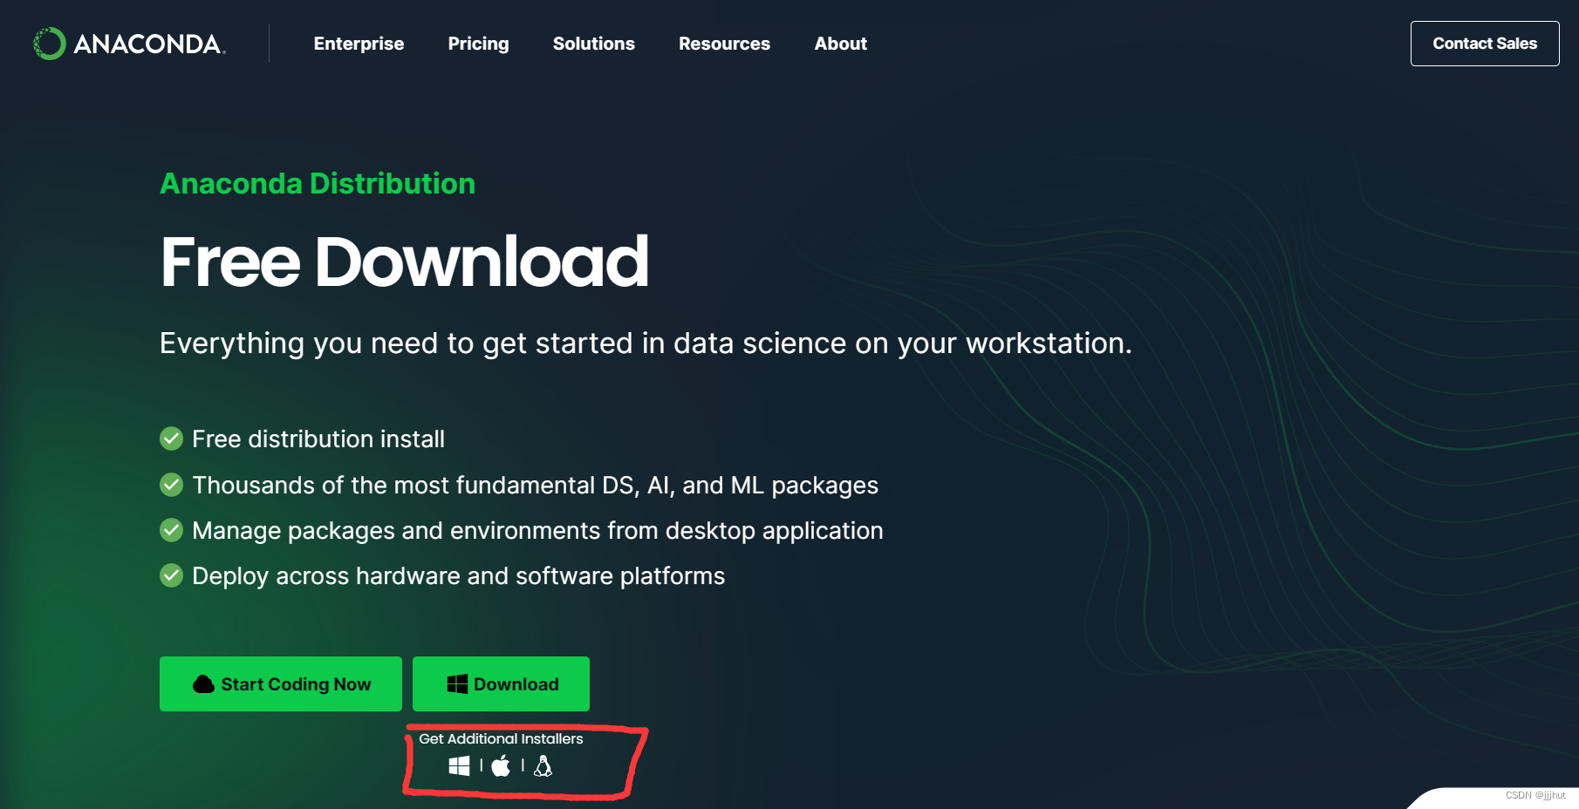Click the green Download button
The width and height of the screenshot is (1579, 809).
tap(501, 684)
